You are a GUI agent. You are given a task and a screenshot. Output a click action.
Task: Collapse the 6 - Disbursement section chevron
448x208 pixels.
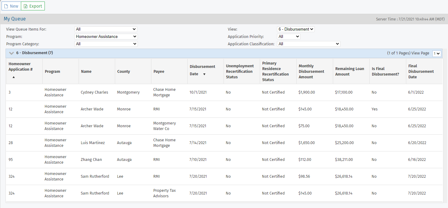[x=11, y=53]
